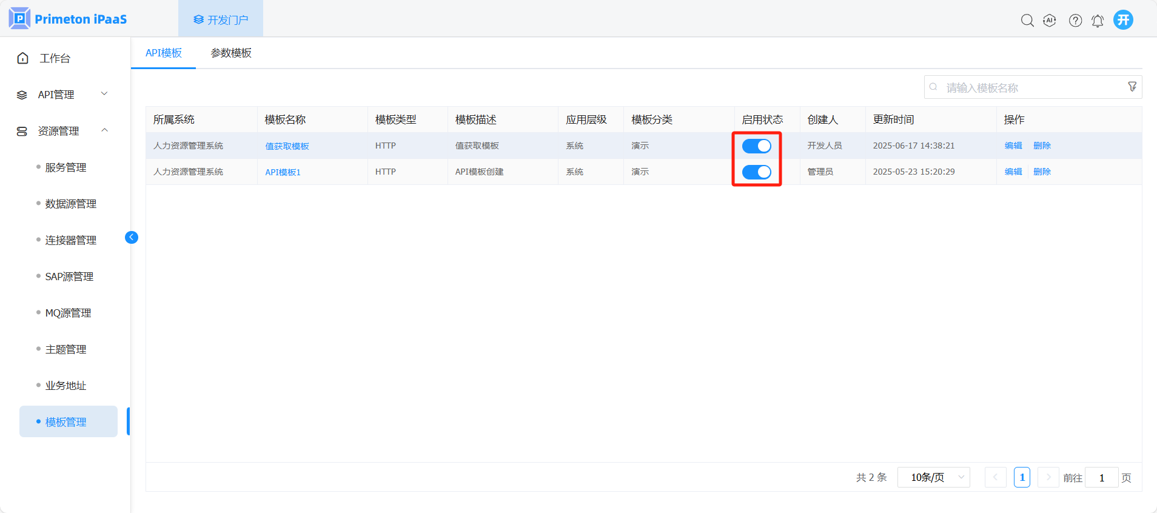1157x513 pixels.
Task: Click 删除 for the API模板1 row
Action: pos(1042,172)
